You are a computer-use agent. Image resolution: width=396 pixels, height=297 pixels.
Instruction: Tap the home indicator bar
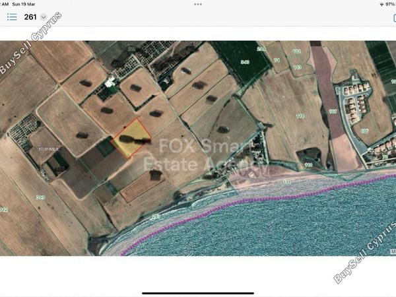[x=198, y=293]
